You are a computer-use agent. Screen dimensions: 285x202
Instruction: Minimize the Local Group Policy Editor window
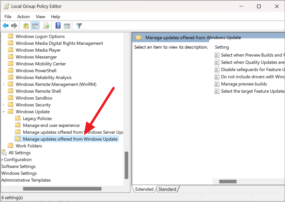click(241, 6)
